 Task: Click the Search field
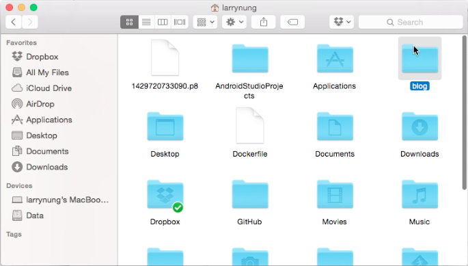[411, 22]
